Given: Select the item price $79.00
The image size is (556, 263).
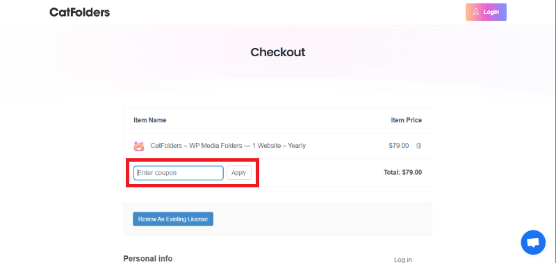Looking at the screenshot, I should tap(398, 146).
